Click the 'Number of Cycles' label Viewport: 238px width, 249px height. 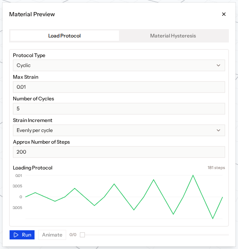click(33, 99)
